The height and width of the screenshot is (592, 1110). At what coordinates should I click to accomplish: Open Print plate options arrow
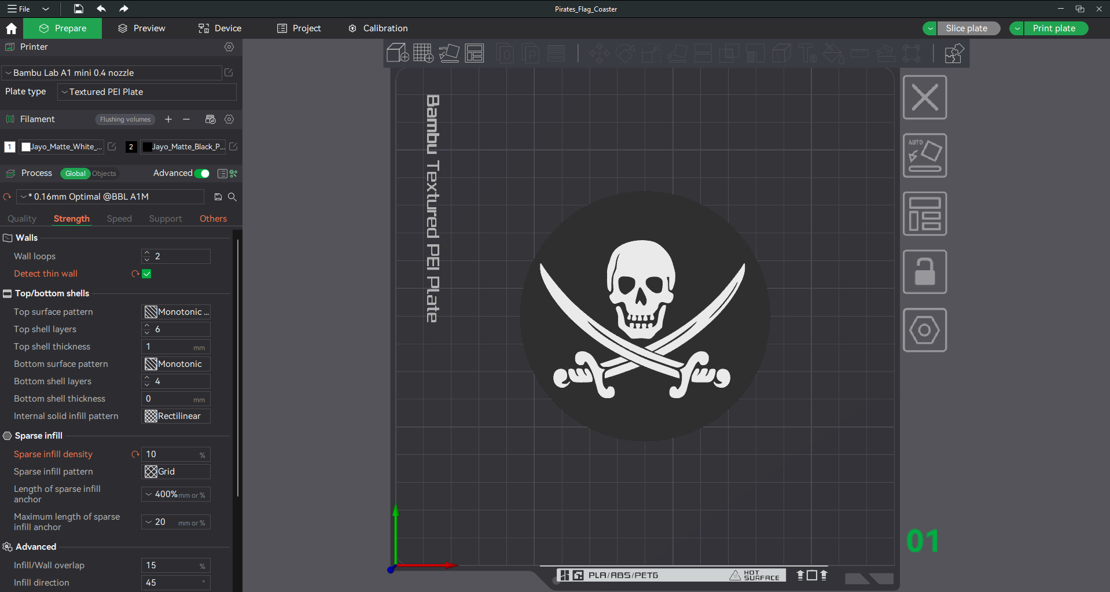[1017, 28]
